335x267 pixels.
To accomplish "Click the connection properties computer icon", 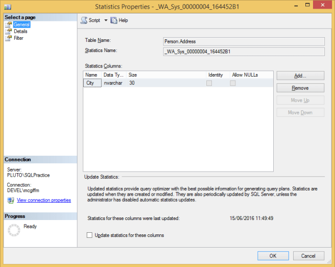I will (x=10, y=200).
